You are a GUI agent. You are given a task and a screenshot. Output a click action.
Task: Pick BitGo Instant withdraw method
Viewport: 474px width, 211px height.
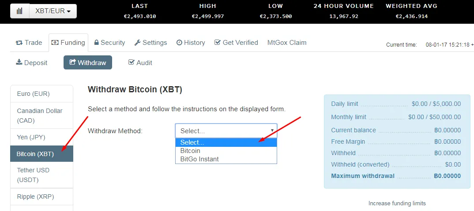coord(199,159)
